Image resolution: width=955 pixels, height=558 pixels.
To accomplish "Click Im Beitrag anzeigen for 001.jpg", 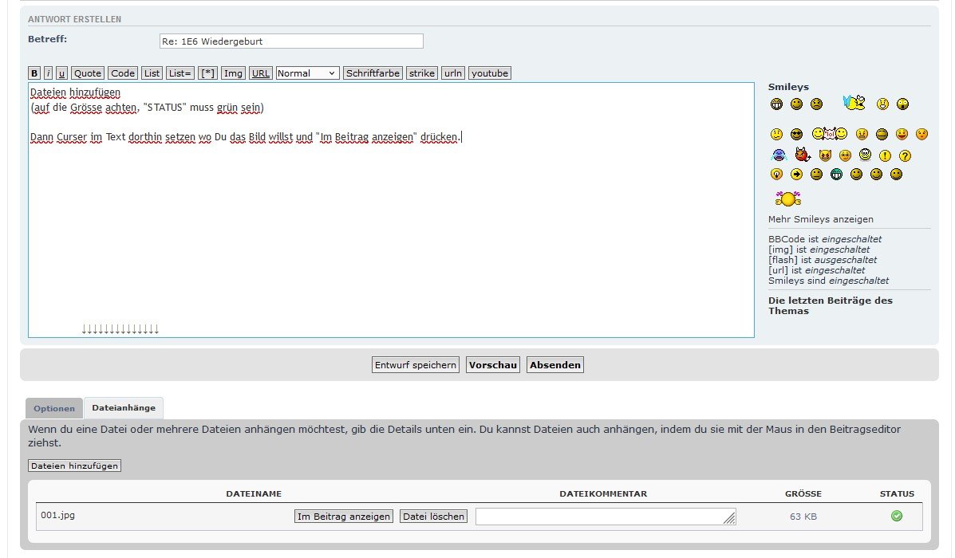I will tap(344, 517).
